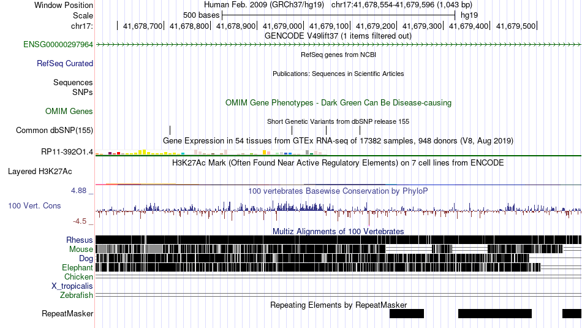
Task: Click the GTEx expression bar chart
Action: [211, 152]
